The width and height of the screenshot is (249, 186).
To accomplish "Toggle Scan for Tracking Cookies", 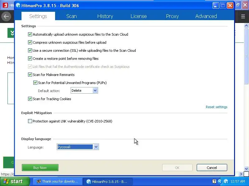I will (x=30, y=99).
